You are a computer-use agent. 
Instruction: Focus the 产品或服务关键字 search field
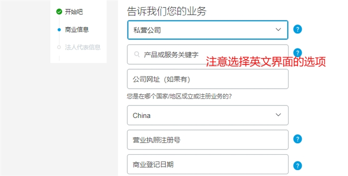coord(207,54)
